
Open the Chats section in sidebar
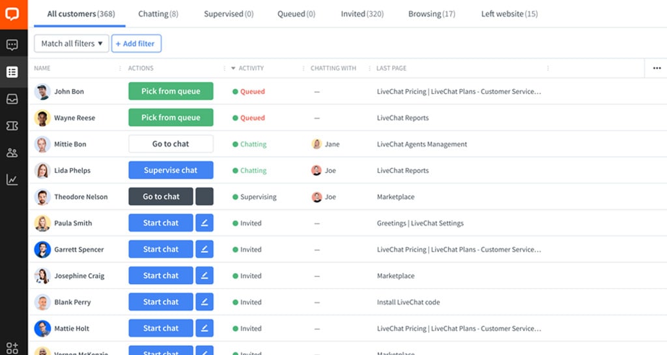coord(12,45)
